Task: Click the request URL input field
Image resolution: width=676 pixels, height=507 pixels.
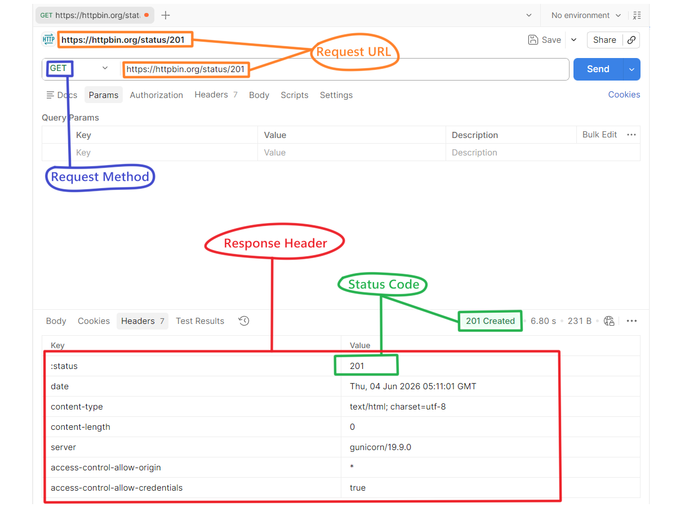Action: coord(345,69)
